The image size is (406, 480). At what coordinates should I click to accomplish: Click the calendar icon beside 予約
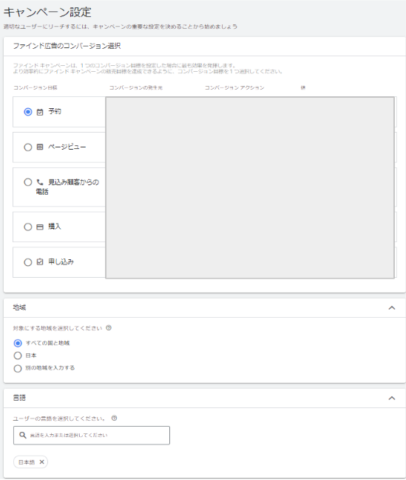click(40, 112)
